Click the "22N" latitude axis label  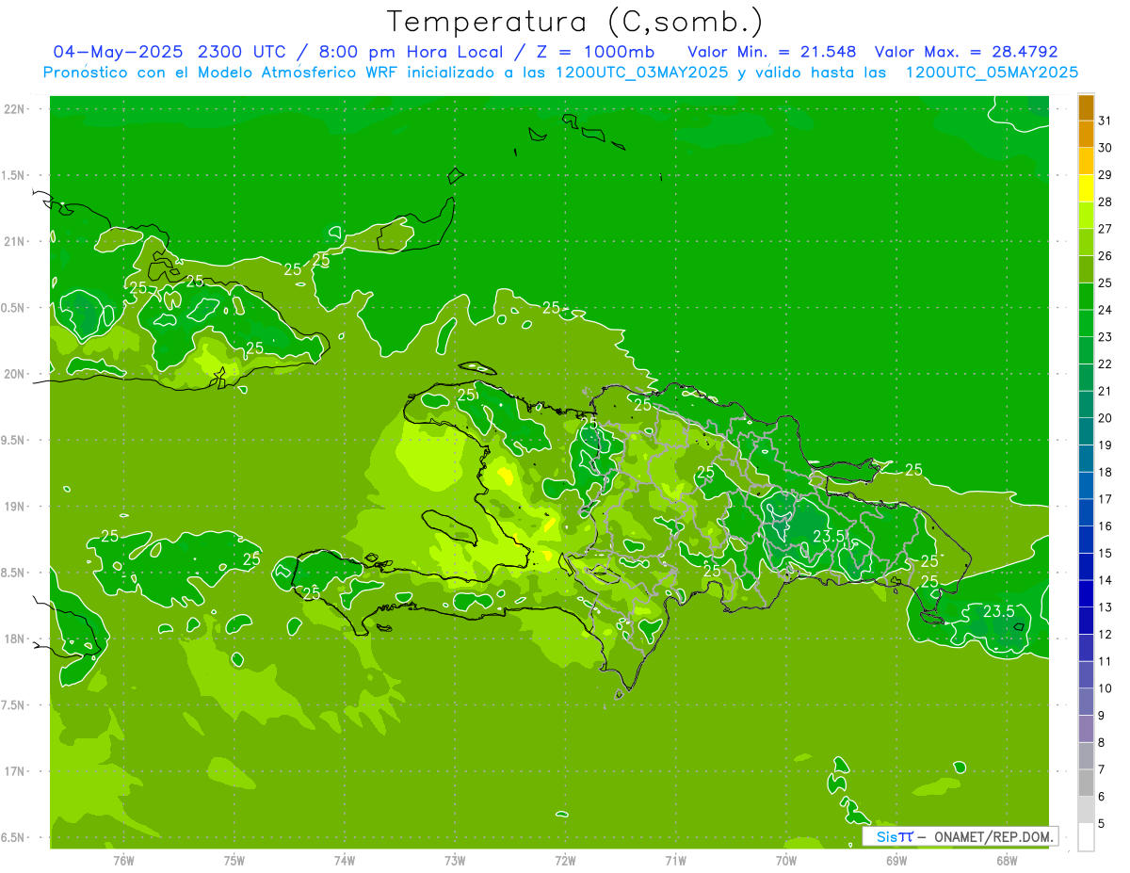pos(15,109)
